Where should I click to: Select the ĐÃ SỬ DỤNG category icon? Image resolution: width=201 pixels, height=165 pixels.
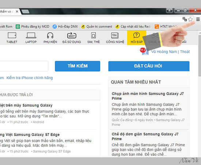click(72, 35)
